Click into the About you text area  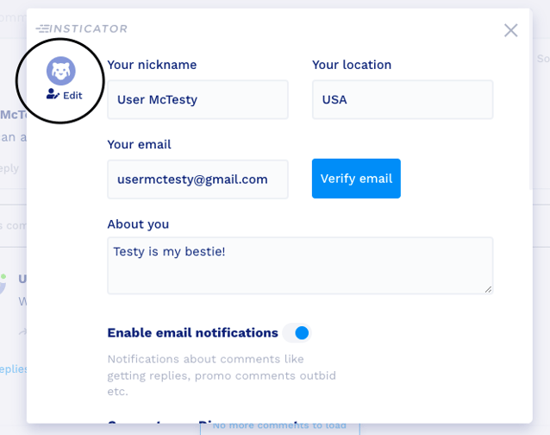tap(300, 266)
